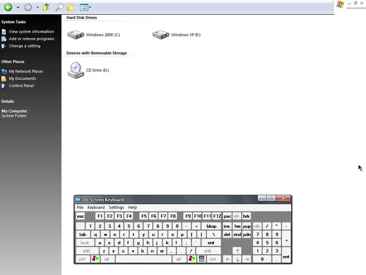Toggle the right shft key
This screenshot has height=275, width=366.
point(208,251)
